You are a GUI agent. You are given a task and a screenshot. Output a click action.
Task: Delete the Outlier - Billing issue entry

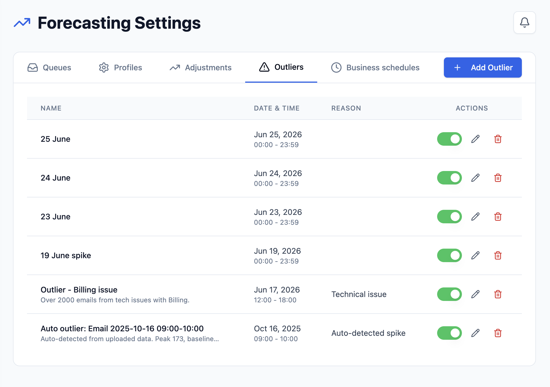pyautogui.click(x=498, y=294)
